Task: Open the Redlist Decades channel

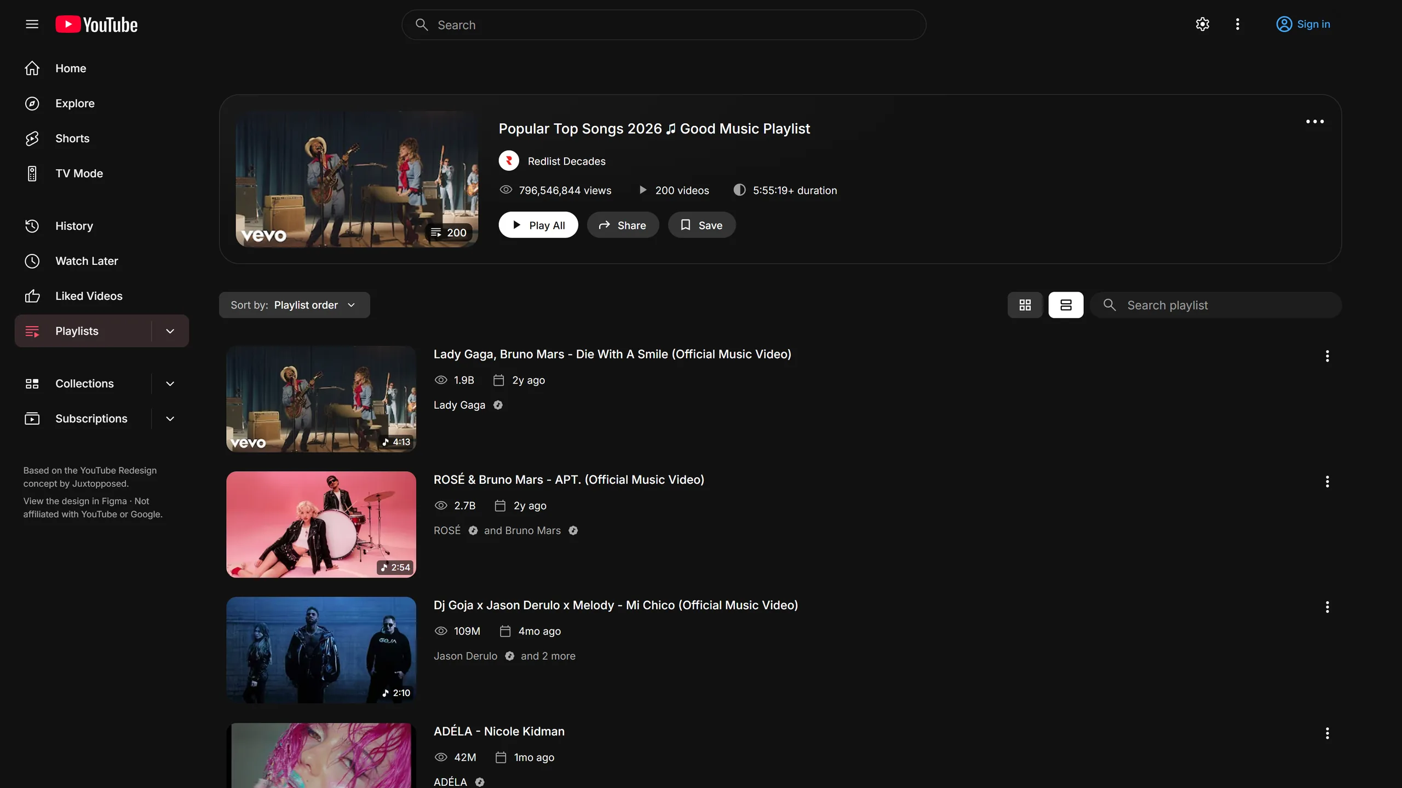Action: pos(553,161)
